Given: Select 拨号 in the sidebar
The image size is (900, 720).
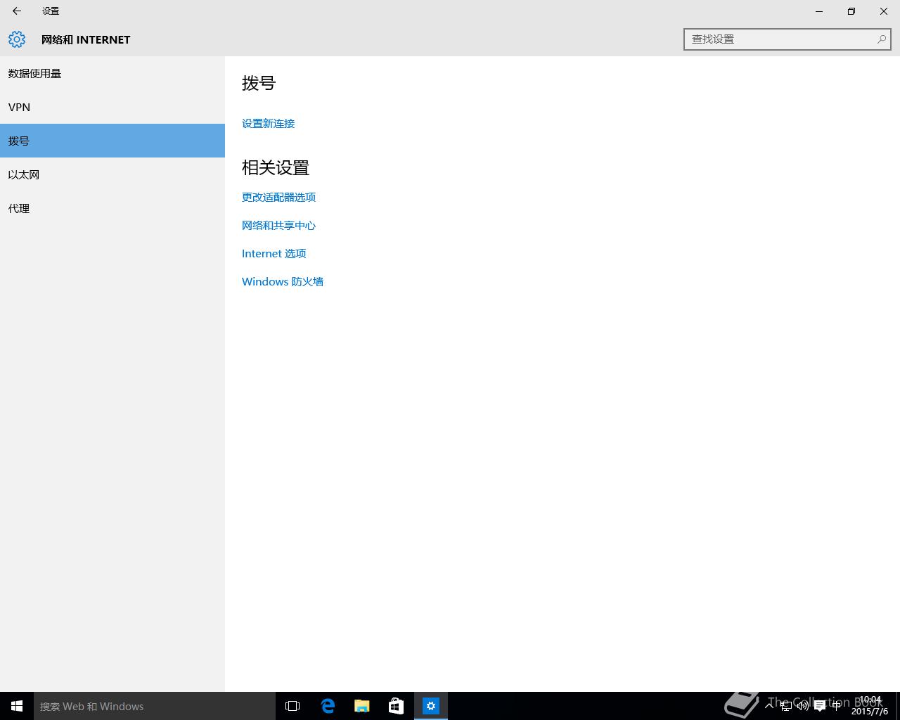Looking at the screenshot, I should 112,141.
